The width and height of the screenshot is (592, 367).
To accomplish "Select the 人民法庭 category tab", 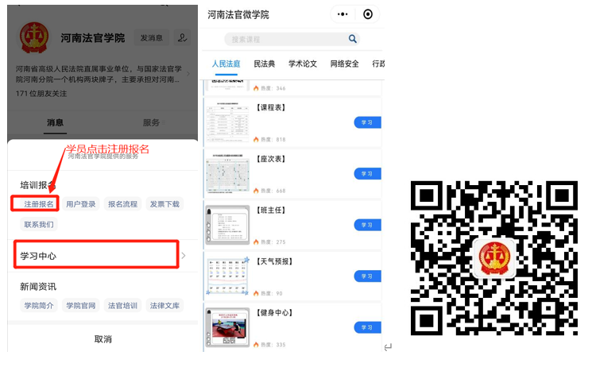I will pos(226,64).
